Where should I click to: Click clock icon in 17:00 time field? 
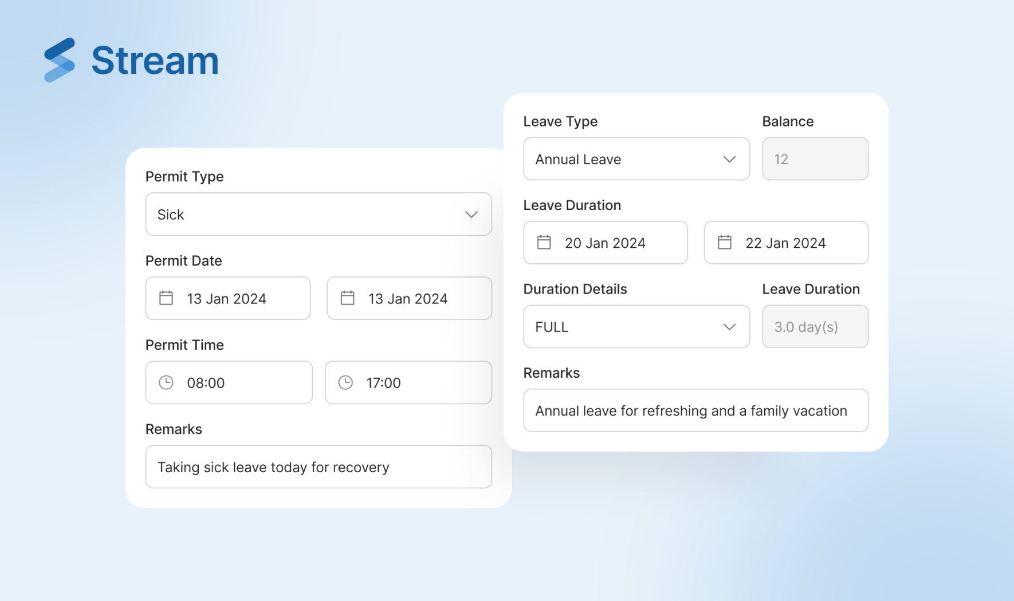(345, 382)
